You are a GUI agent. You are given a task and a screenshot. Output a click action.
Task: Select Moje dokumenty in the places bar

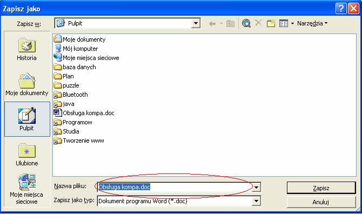tap(27, 84)
